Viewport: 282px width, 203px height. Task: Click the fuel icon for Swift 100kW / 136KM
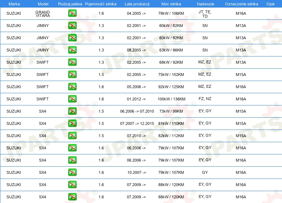72,99
